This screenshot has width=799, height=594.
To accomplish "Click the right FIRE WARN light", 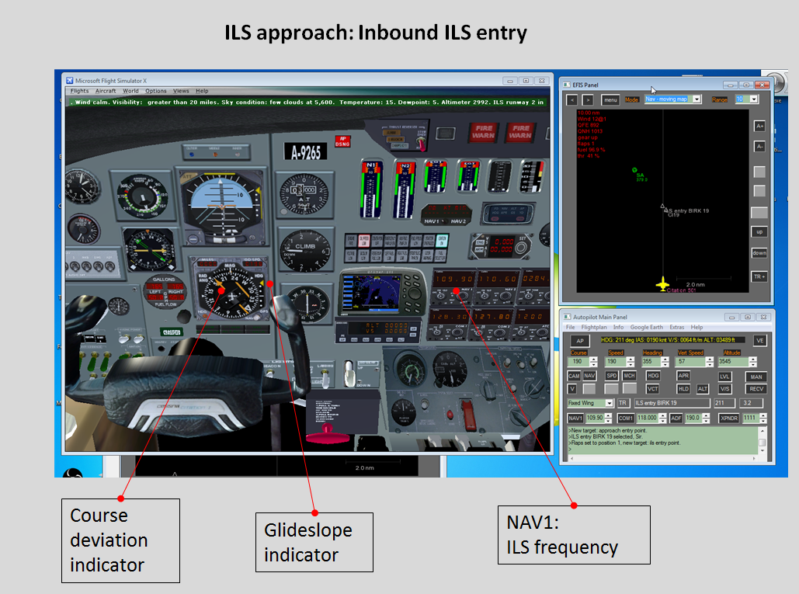I will pos(520,132).
